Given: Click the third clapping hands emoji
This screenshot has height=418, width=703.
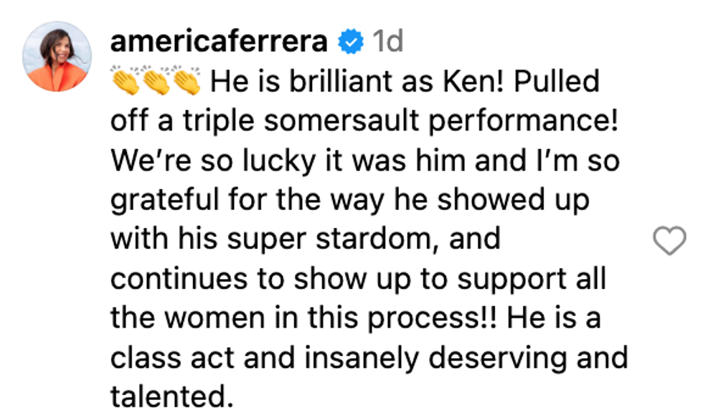Looking at the screenshot, I should [187, 82].
